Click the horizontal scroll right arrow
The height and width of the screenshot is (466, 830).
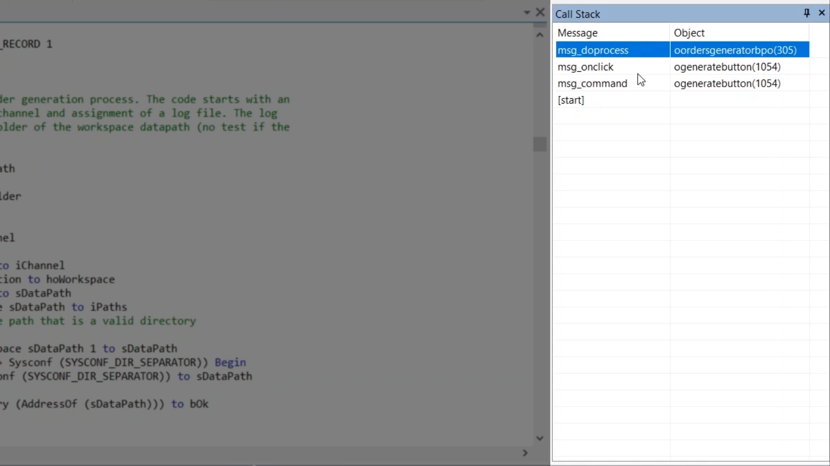[x=525, y=453]
